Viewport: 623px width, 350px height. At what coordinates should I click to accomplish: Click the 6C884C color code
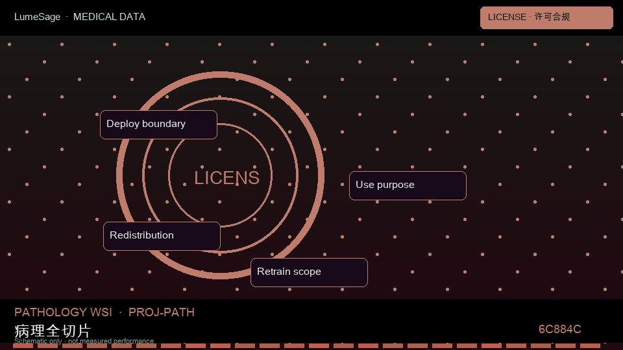tap(560, 329)
